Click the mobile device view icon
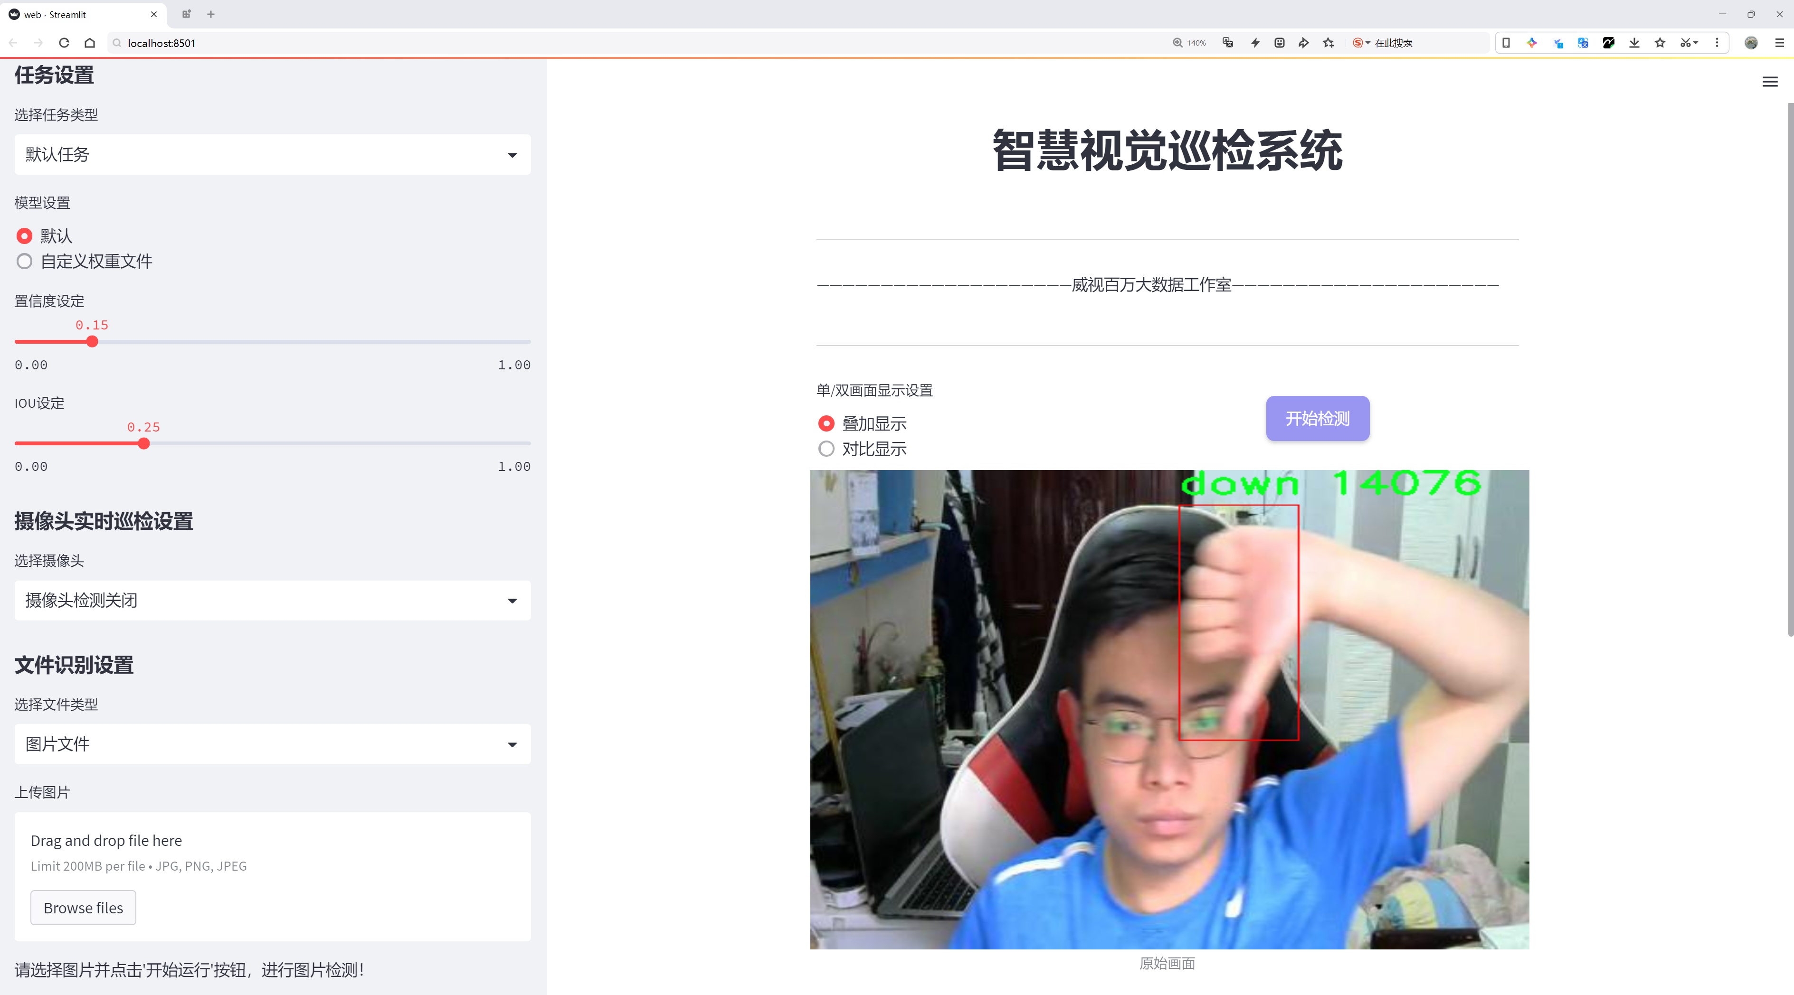 pos(1506,43)
